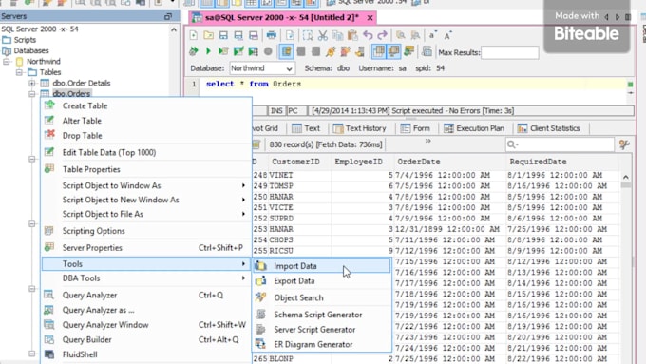This screenshot has height=364, width=646.
Task: Click the Select All dotted rectangle icon
Action: tap(308, 35)
